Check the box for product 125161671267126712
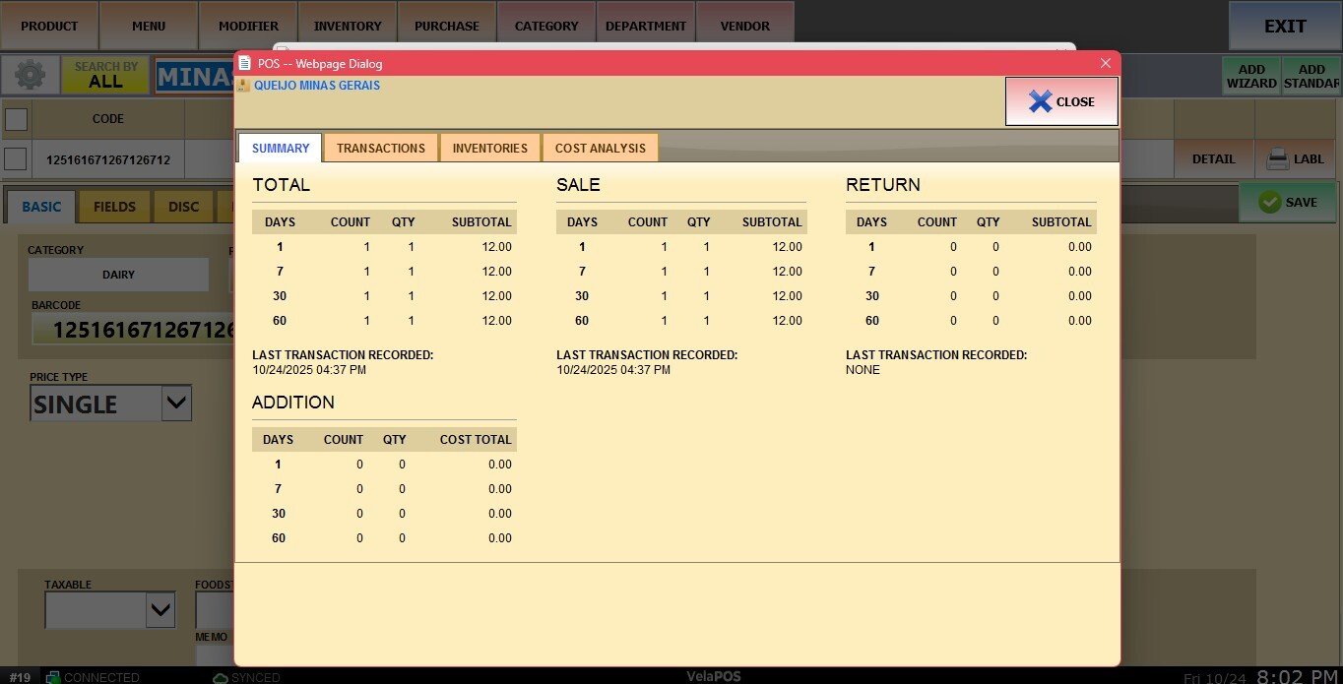 (x=16, y=158)
